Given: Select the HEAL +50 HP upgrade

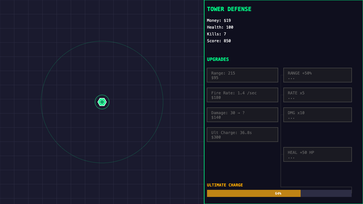Looking at the screenshot, I should pyautogui.click(x=317, y=154).
